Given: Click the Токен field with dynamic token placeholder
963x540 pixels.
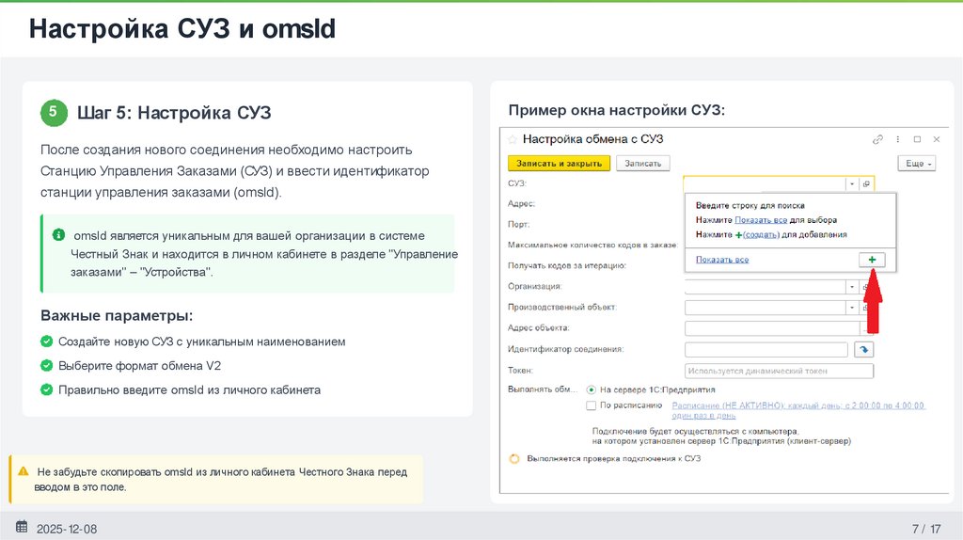Looking at the screenshot, I should coord(779,371).
